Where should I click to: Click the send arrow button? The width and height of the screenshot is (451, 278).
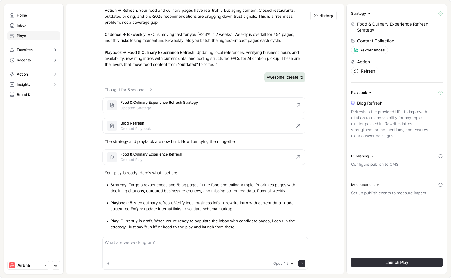click(x=302, y=264)
